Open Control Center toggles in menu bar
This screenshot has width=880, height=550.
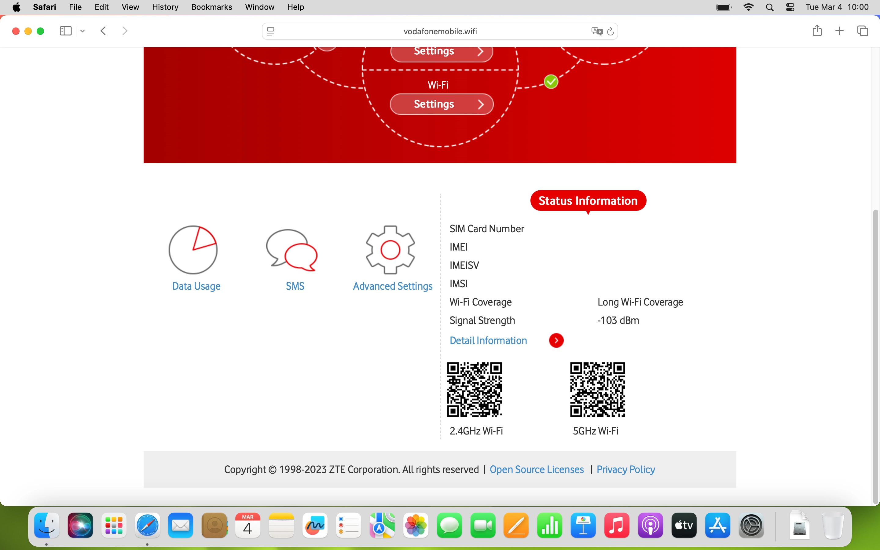[790, 7]
